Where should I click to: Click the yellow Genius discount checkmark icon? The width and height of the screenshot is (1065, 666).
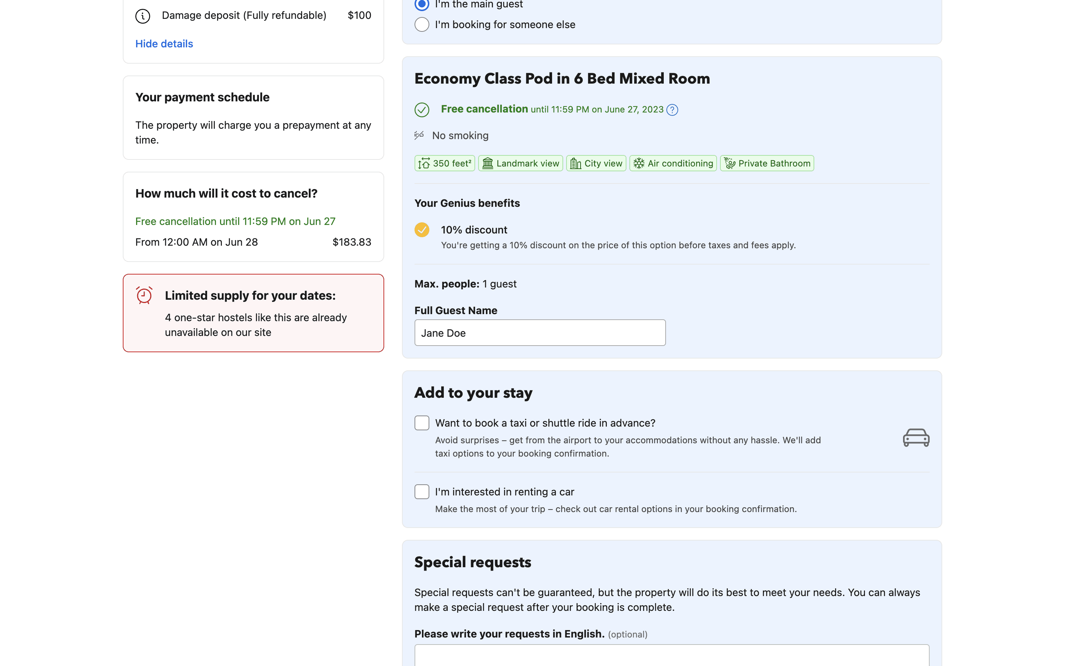point(422,229)
